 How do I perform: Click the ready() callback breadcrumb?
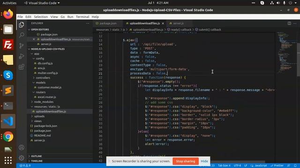(181, 30)
